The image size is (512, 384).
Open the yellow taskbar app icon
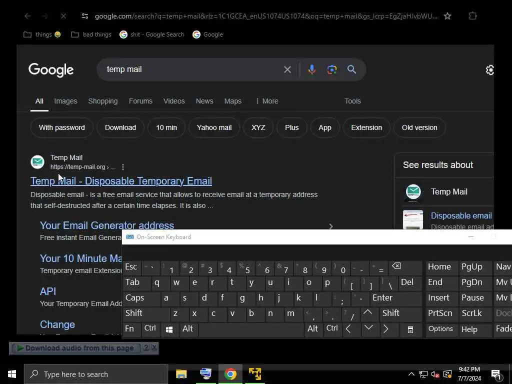(x=254, y=374)
